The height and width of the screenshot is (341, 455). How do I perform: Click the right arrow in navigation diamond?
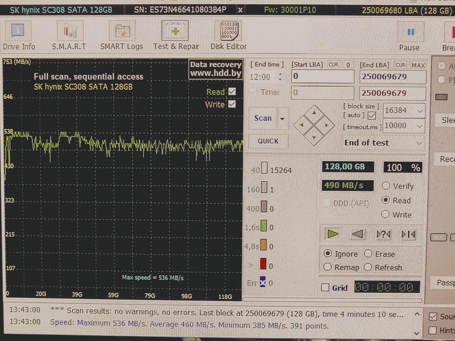pyautogui.click(x=326, y=125)
